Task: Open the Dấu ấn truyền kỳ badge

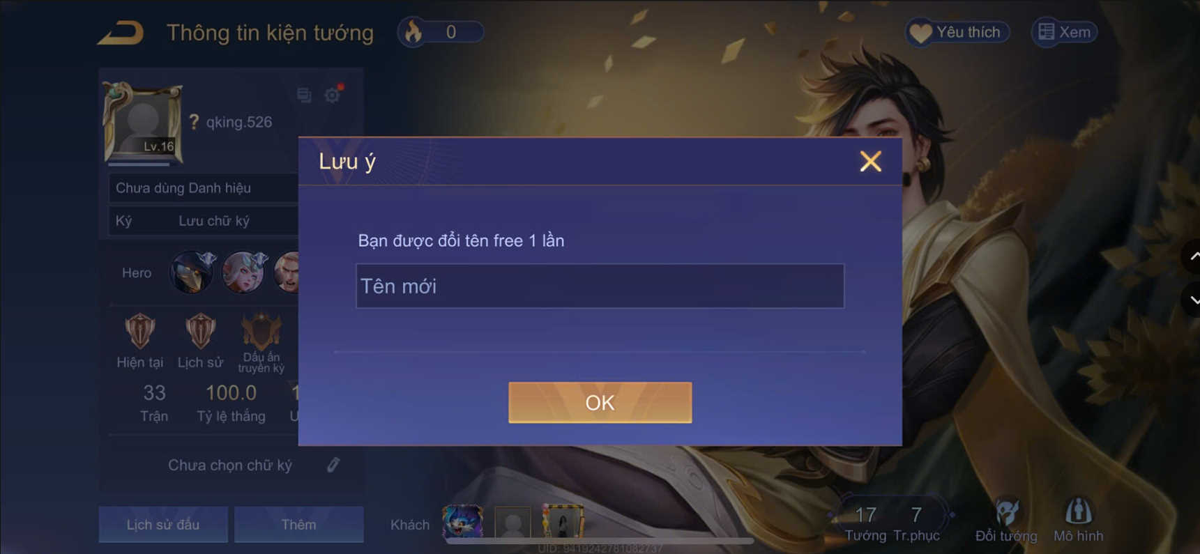Action: click(261, 330)
